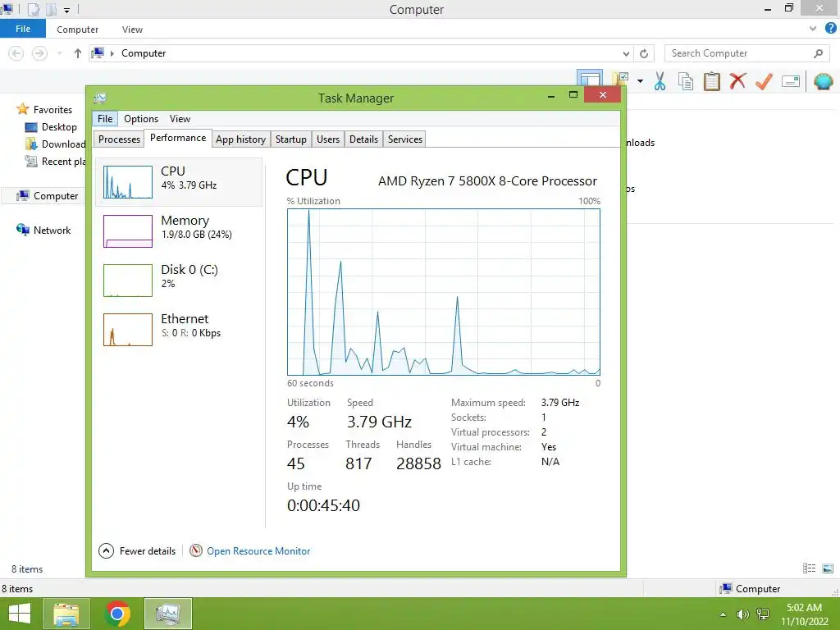Viewport: 840px width, 630px height.
Task: Open the View ribbon tab in Explorer
Action: (132, 30)
